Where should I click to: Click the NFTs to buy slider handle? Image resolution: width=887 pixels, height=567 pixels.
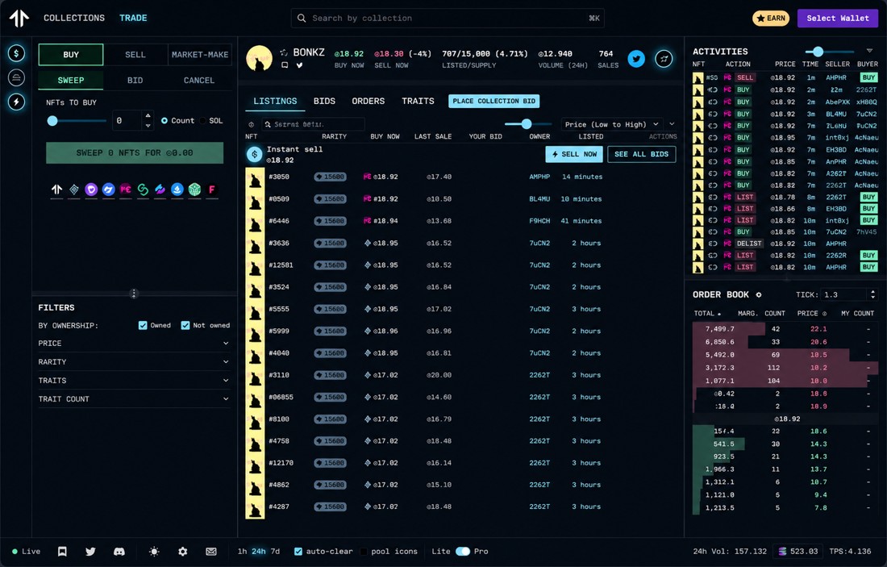(52, 120)
